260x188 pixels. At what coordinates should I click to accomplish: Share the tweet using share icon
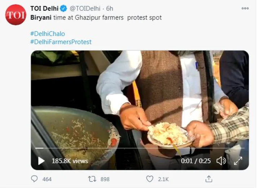(209, 179)
